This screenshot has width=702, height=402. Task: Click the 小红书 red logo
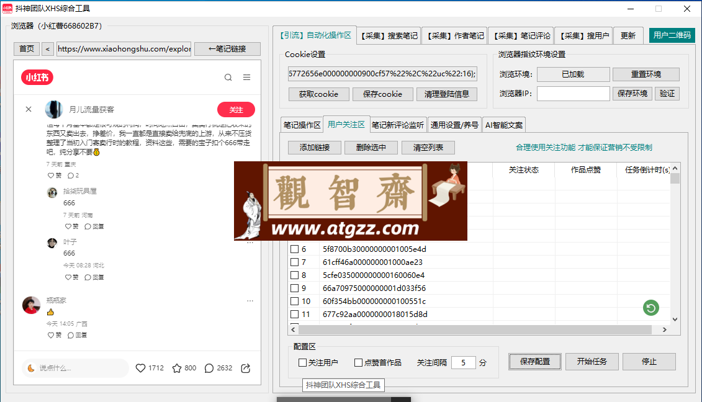[37, 78]
